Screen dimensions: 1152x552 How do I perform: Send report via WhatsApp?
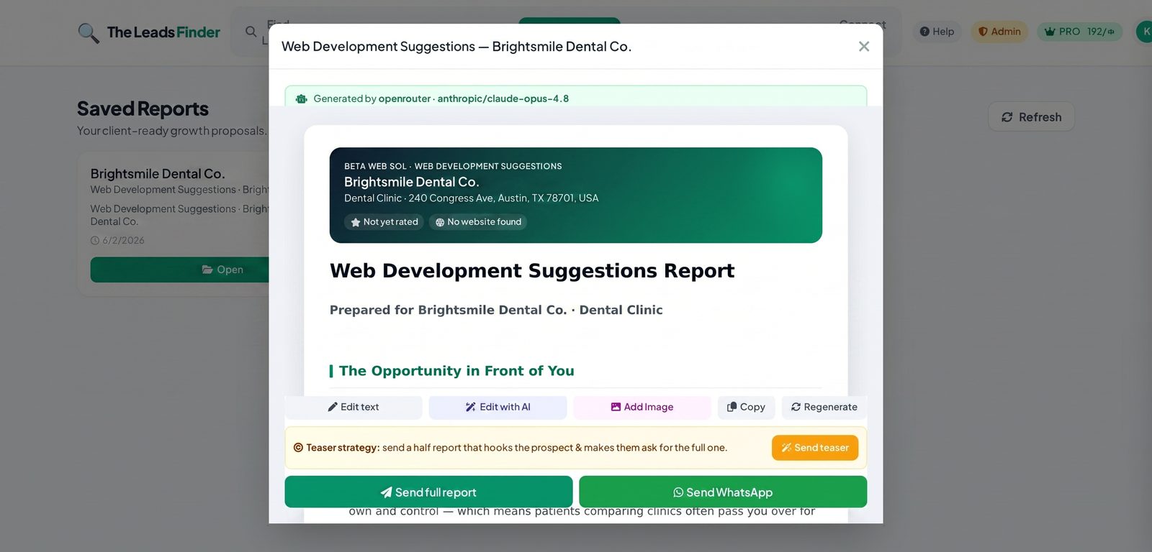point(723,492)
